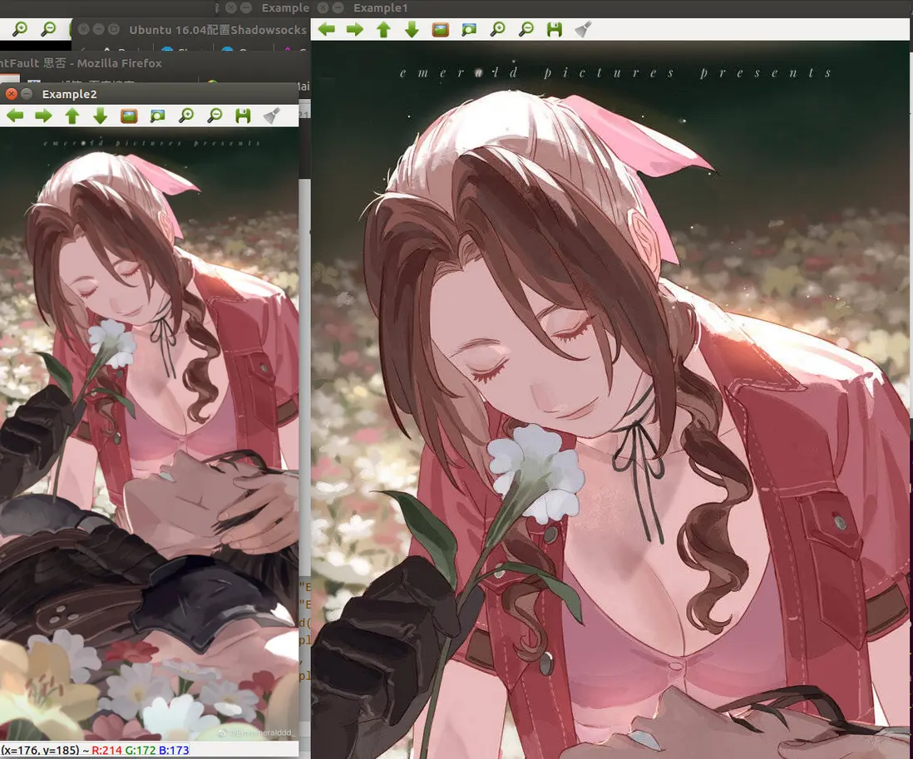The height and width of the screenshot is (759, 913).
Task: Click the zoom-in magnifier at top-left corner
Action: tap(18, 27)
